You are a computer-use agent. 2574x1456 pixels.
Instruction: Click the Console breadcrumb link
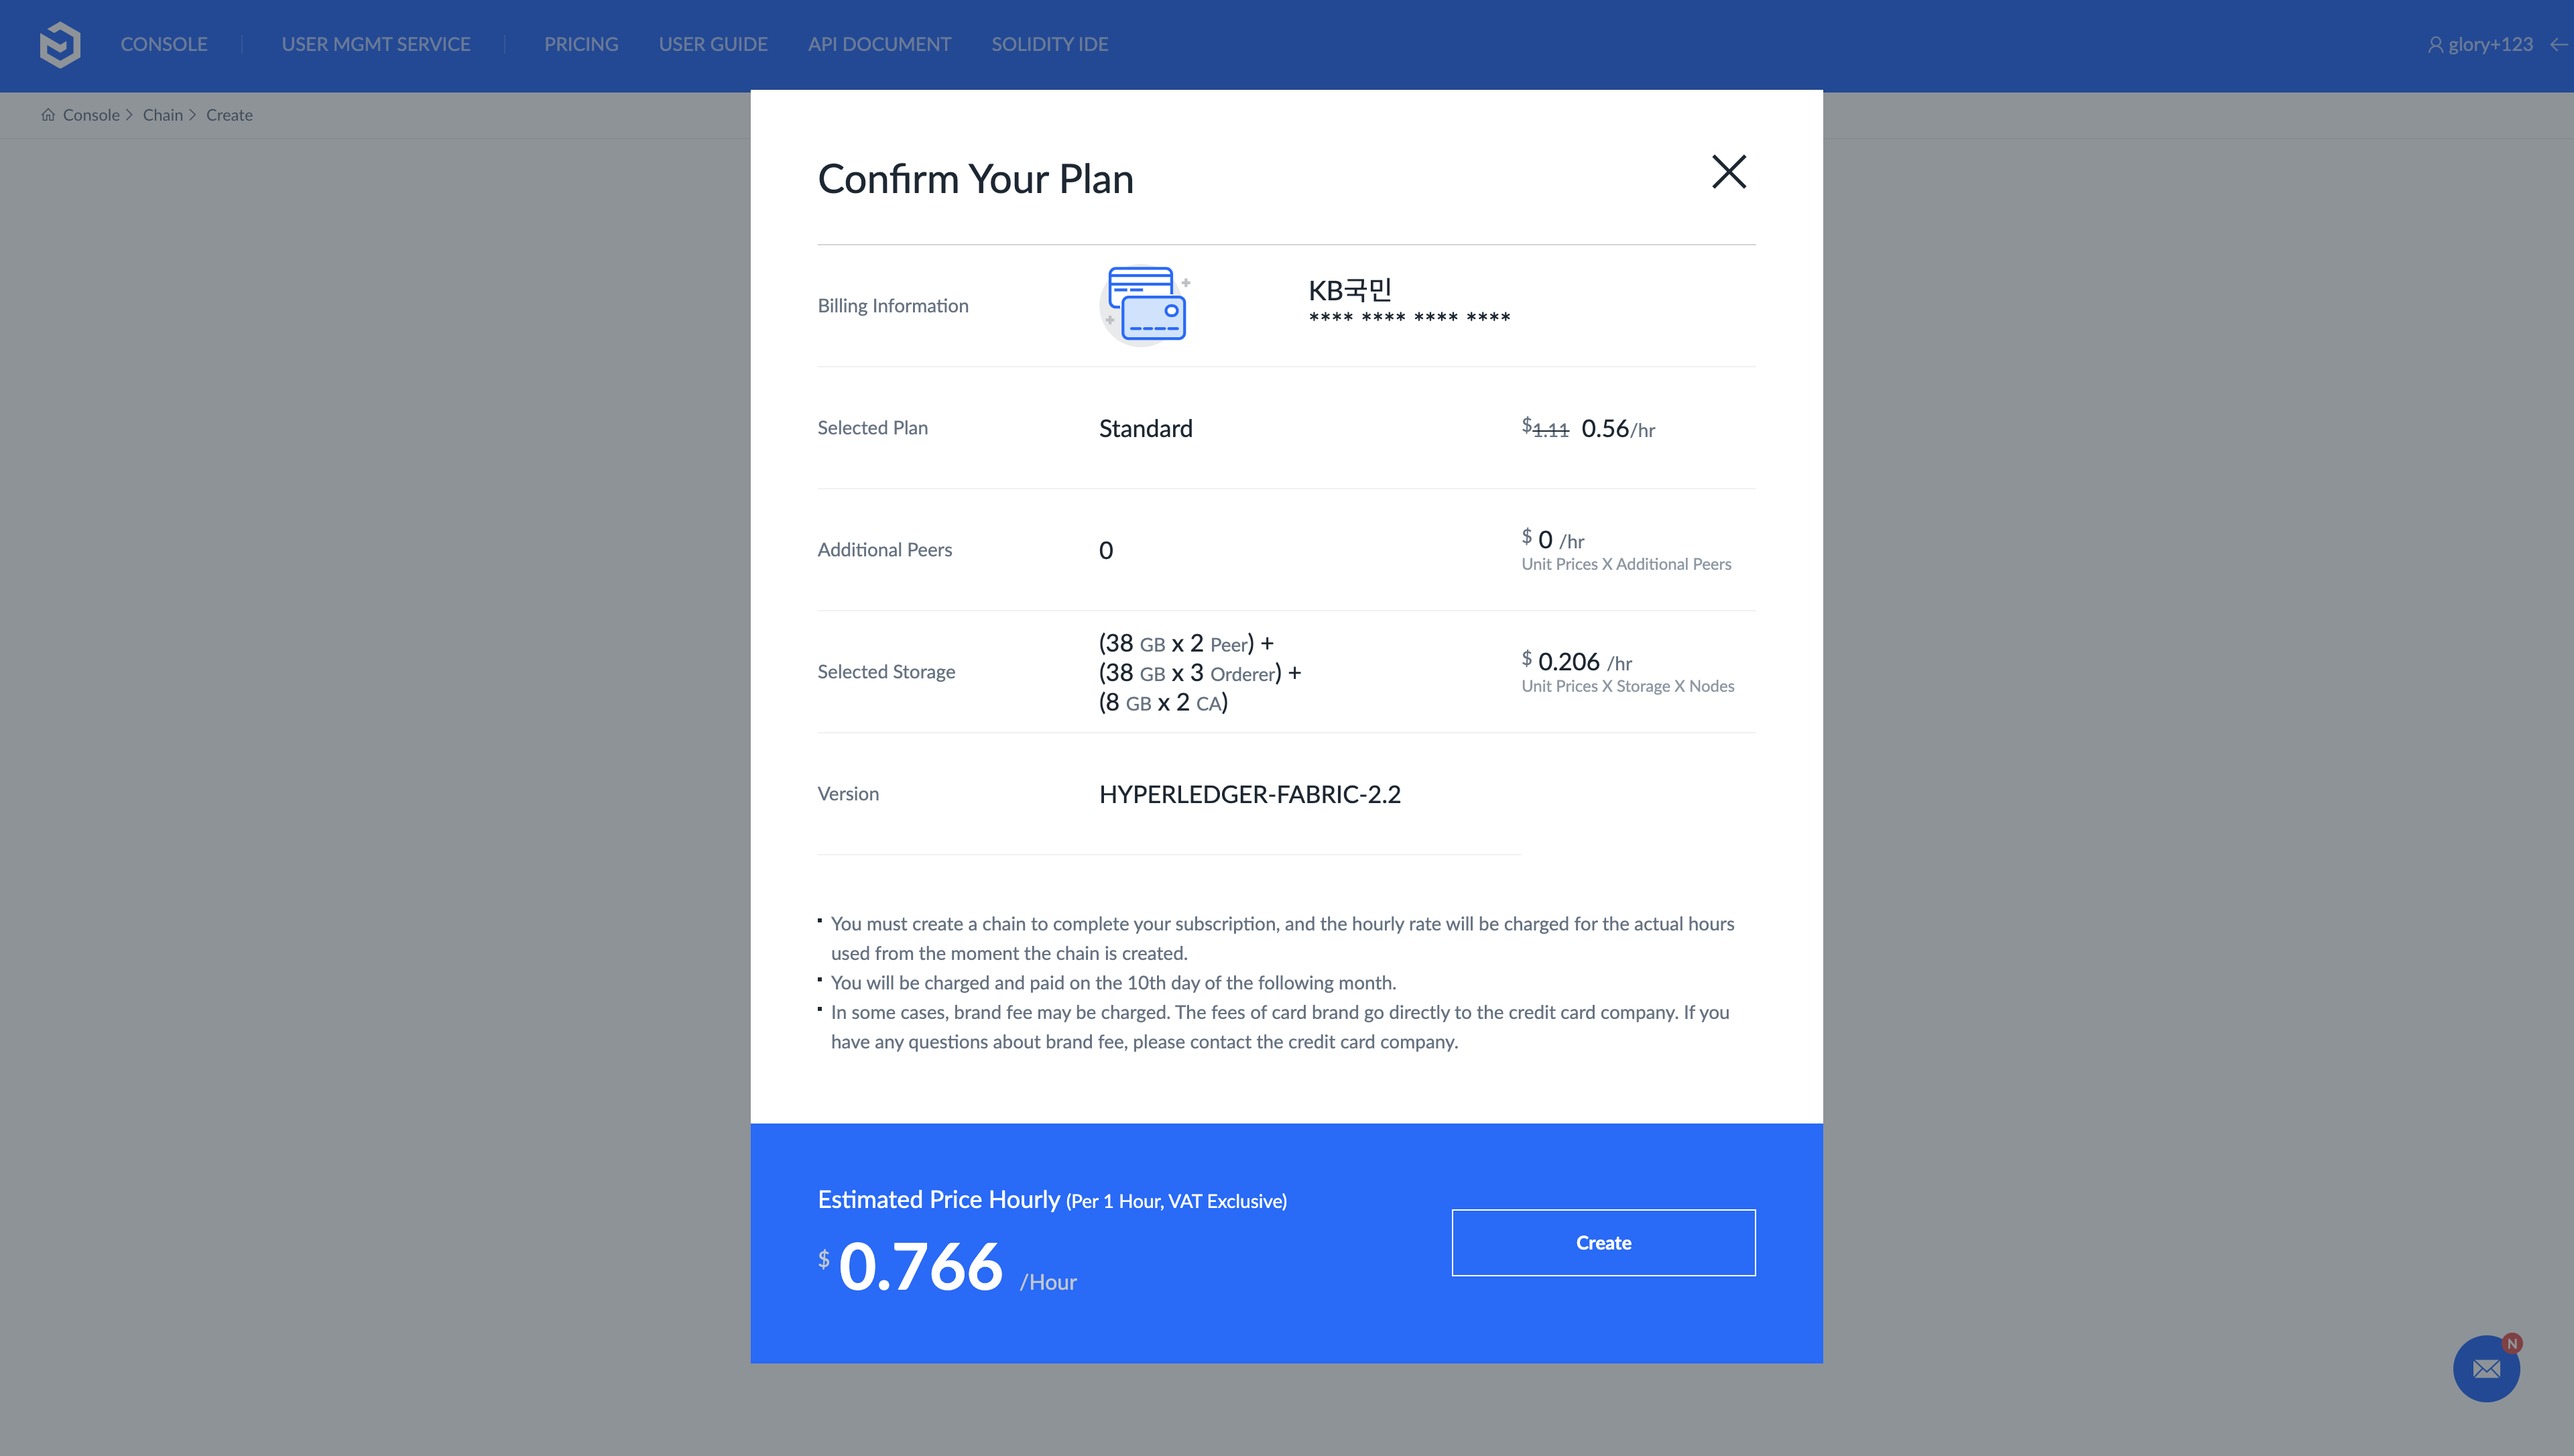pyautogui.click(x=91, y=115)
